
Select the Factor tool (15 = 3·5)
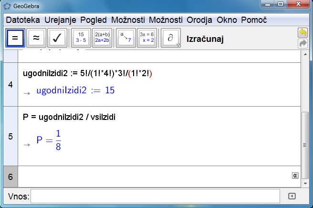(x=81, y=38)
